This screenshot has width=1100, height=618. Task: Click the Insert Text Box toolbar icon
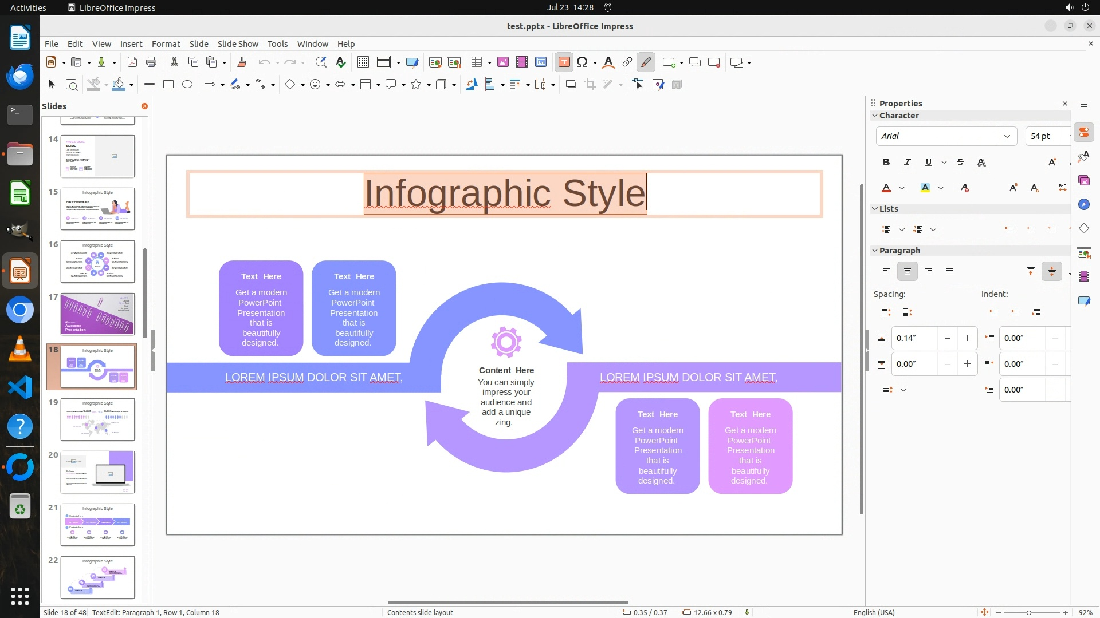coord(564,62)
